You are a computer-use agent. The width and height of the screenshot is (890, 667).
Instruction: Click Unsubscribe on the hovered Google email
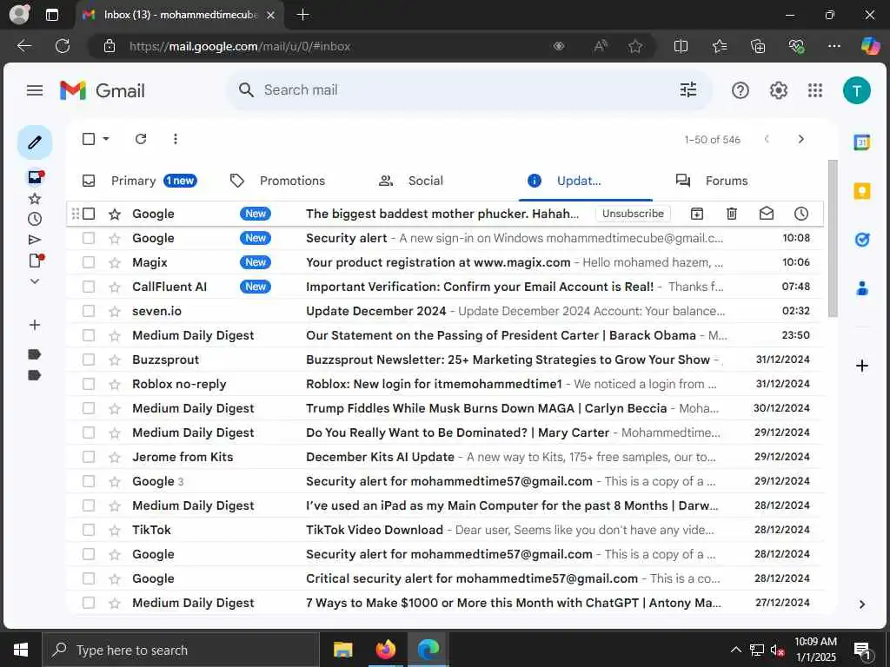pos(633,214)
